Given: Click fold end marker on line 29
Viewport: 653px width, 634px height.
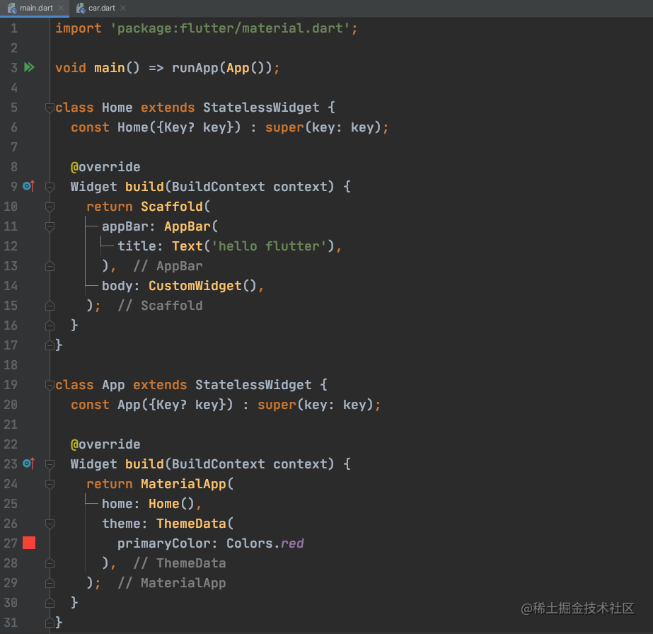Looking at the screenshot, I should click(x=50, y=583).
